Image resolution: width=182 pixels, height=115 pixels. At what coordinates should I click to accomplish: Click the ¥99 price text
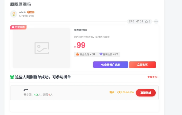click(80, 45)
